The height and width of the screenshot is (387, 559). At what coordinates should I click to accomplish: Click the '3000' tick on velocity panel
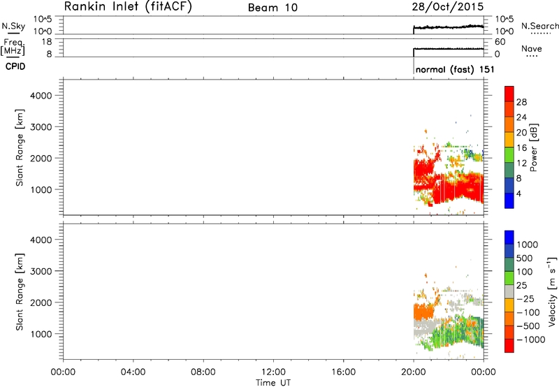click(x=41, y=271)
